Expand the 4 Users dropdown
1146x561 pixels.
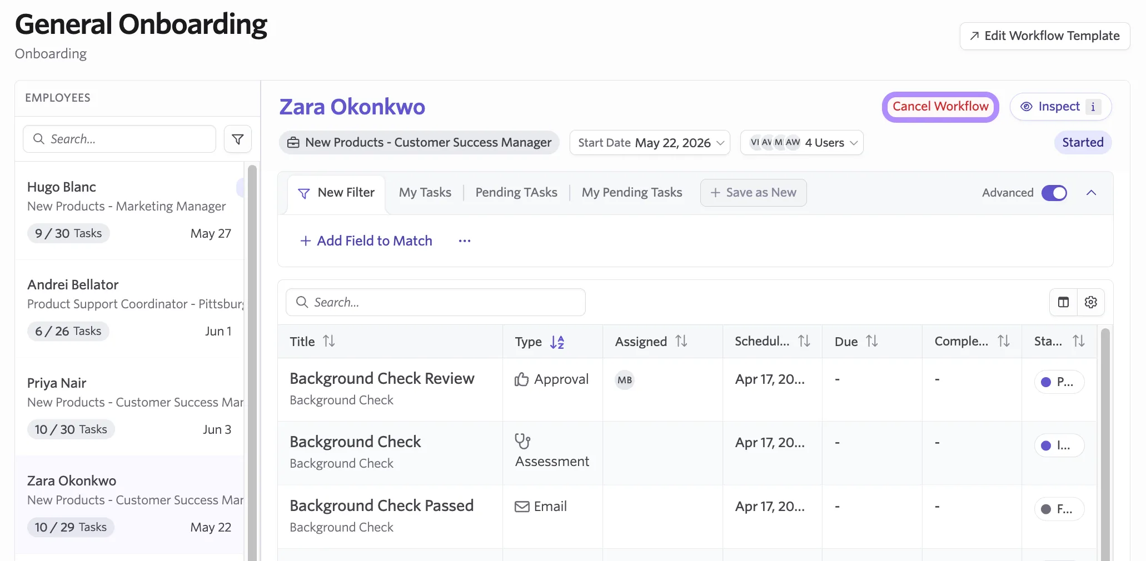coord(801,143)
